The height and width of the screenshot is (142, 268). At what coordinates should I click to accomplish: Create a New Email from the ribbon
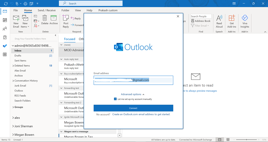[16, 21]
